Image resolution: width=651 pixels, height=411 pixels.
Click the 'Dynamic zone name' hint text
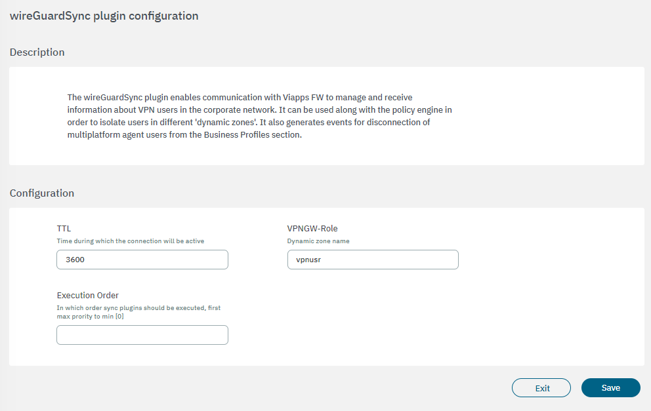pyautogui.click(x=318, y=241)
